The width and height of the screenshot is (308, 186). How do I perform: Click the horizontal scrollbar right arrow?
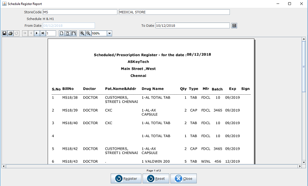point(298,166)
